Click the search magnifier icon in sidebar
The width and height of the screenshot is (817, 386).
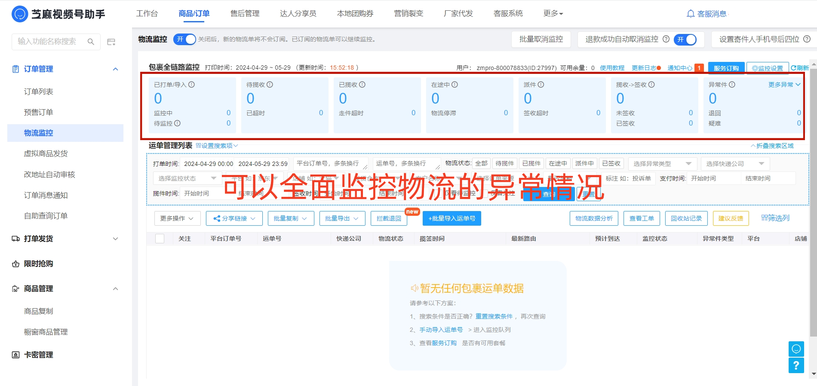(91, 42)
